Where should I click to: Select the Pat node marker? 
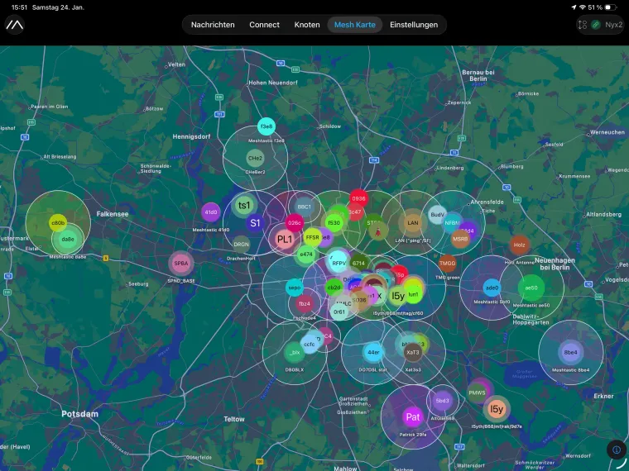(413, 417)
